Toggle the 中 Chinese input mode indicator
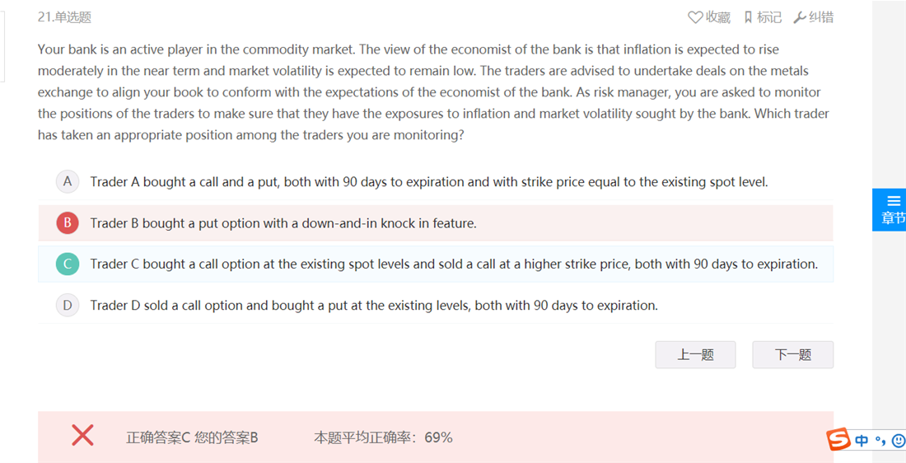Screen dimensions: 906x463 [x=862, y=441]
